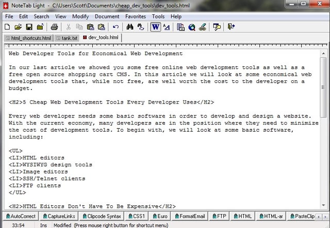The image size is (330, 228).
Task: Undo last edit with arrow icon
Action: (x=115, y=27)
